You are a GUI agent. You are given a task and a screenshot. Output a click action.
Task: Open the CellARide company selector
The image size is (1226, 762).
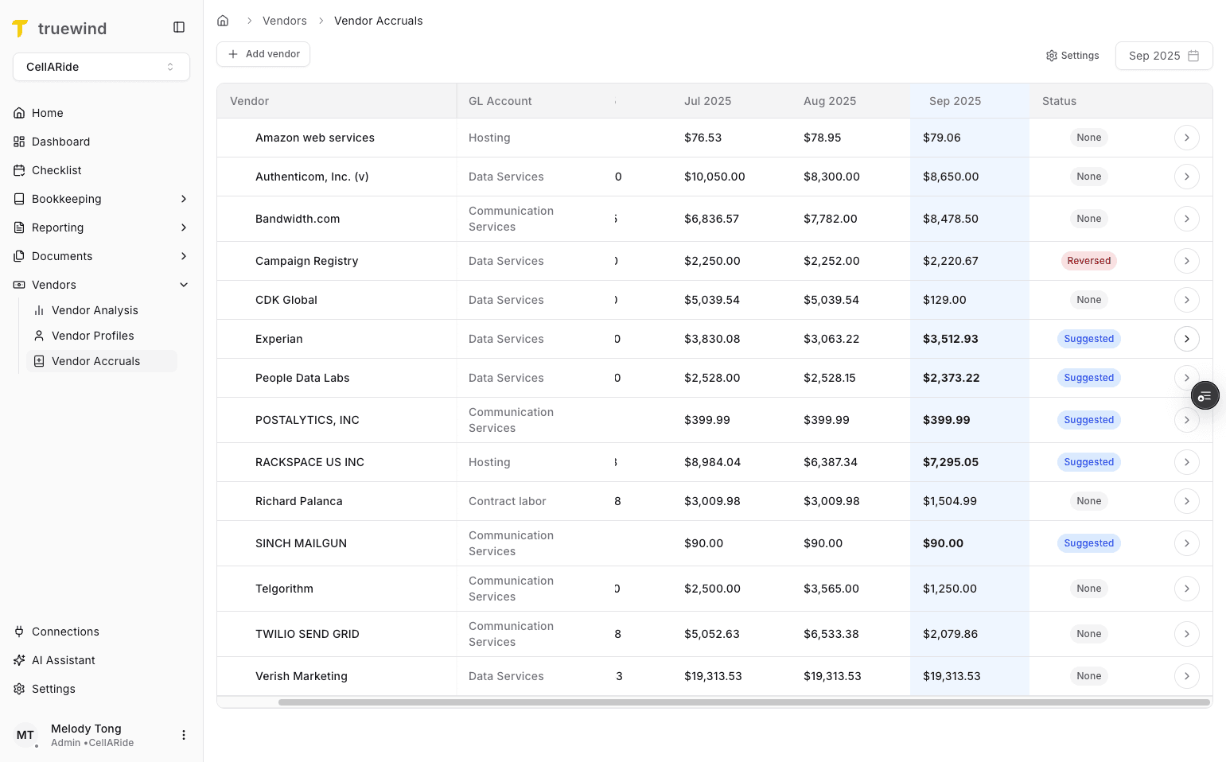point(101,67)
